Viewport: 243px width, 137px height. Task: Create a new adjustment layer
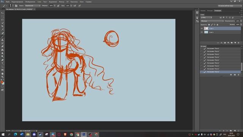pos(228,43)
